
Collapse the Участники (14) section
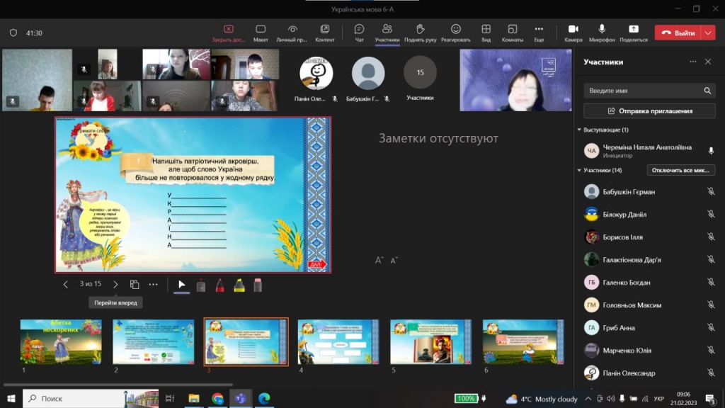579,170
